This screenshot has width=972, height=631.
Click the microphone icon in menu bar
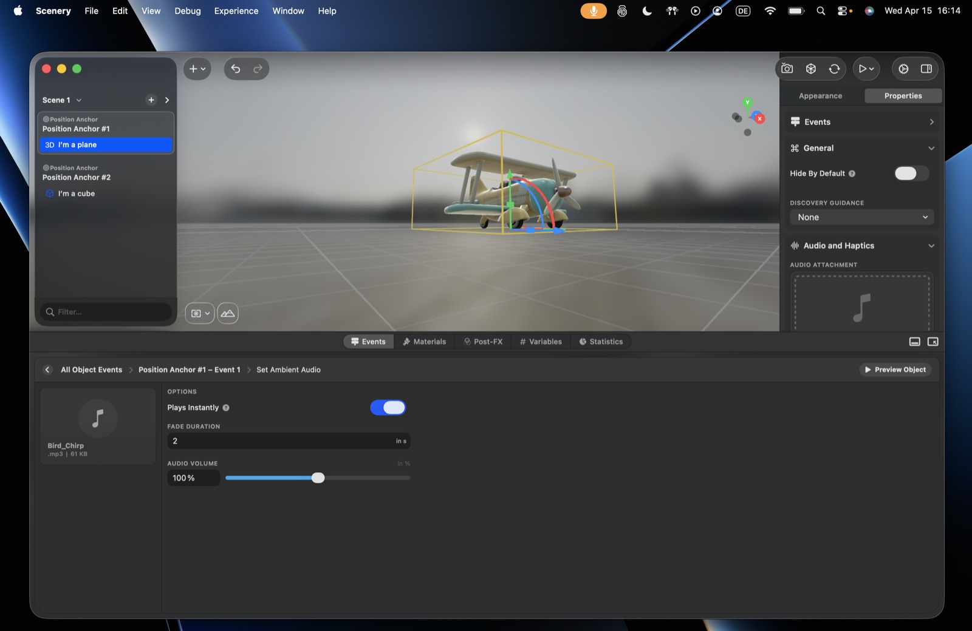click(594, 11)
